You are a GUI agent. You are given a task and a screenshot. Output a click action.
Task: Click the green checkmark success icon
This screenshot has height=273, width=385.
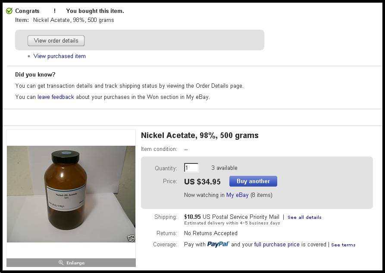[x=9, y=11]
